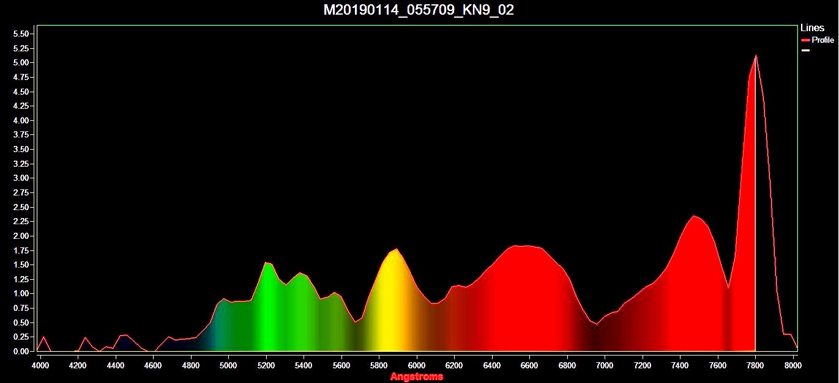
Task: Click the 7800 tick label on x-axis
Action: click(x=756, y=365)
